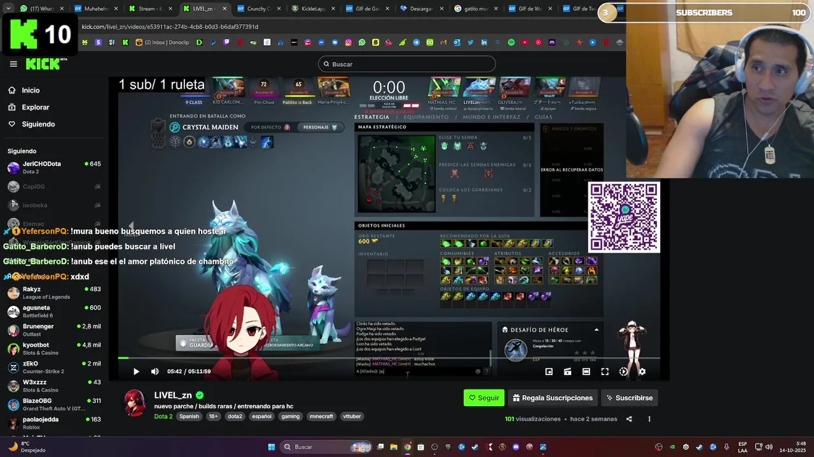Select the gaming tag

coord(291,416)
